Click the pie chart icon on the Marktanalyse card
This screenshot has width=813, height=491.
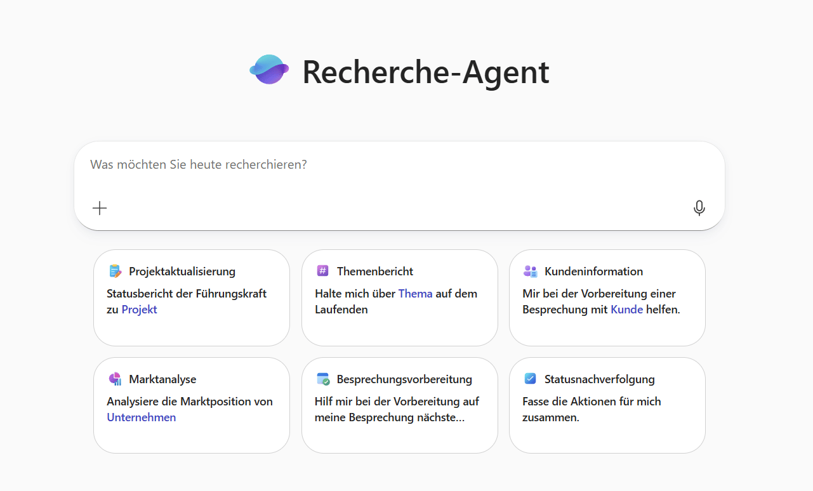(x=115, y=379)
